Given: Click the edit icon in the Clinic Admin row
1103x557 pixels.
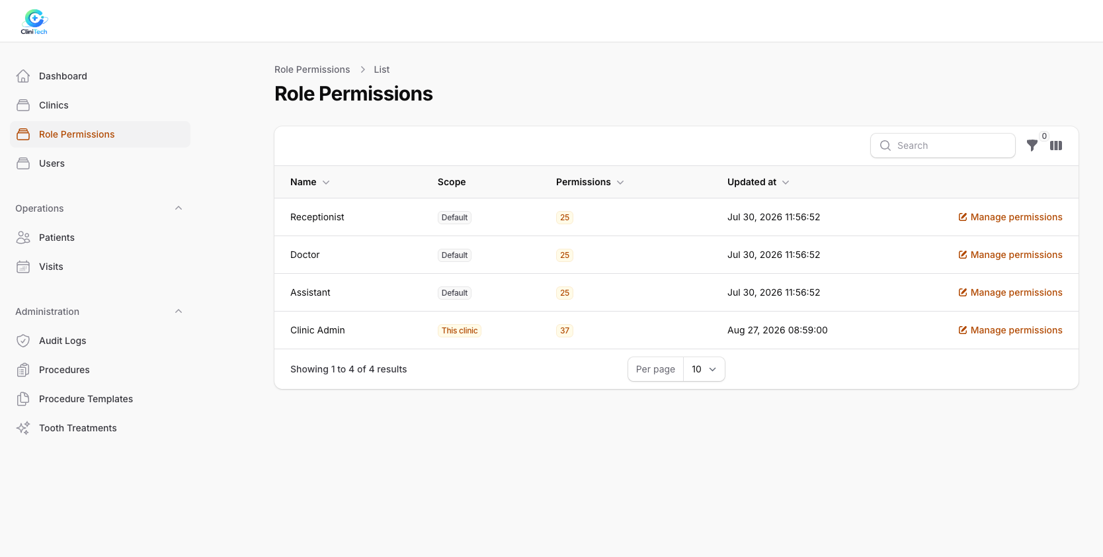Looking at the screenshot, I should (x=963, y=330).
